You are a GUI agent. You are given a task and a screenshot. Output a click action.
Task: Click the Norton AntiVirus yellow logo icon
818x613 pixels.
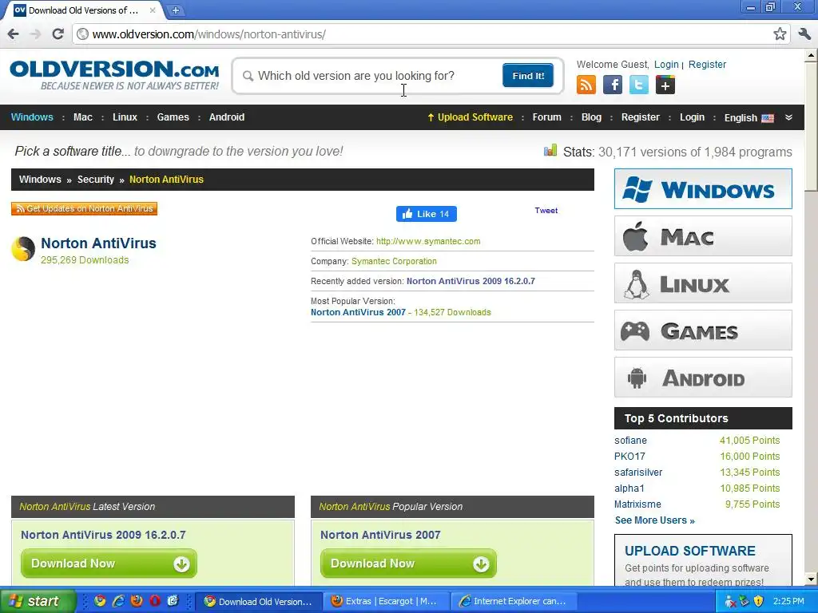[x=23, y=249]
